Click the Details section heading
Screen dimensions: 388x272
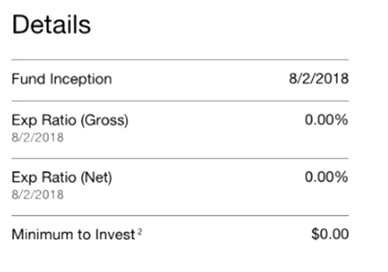pyautogui.click(x=51, y=25)
